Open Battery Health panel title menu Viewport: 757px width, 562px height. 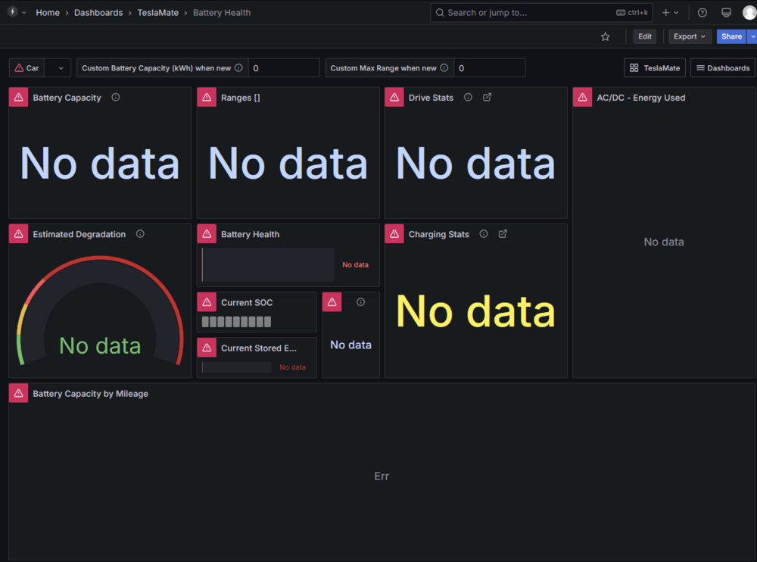[250, 234]
